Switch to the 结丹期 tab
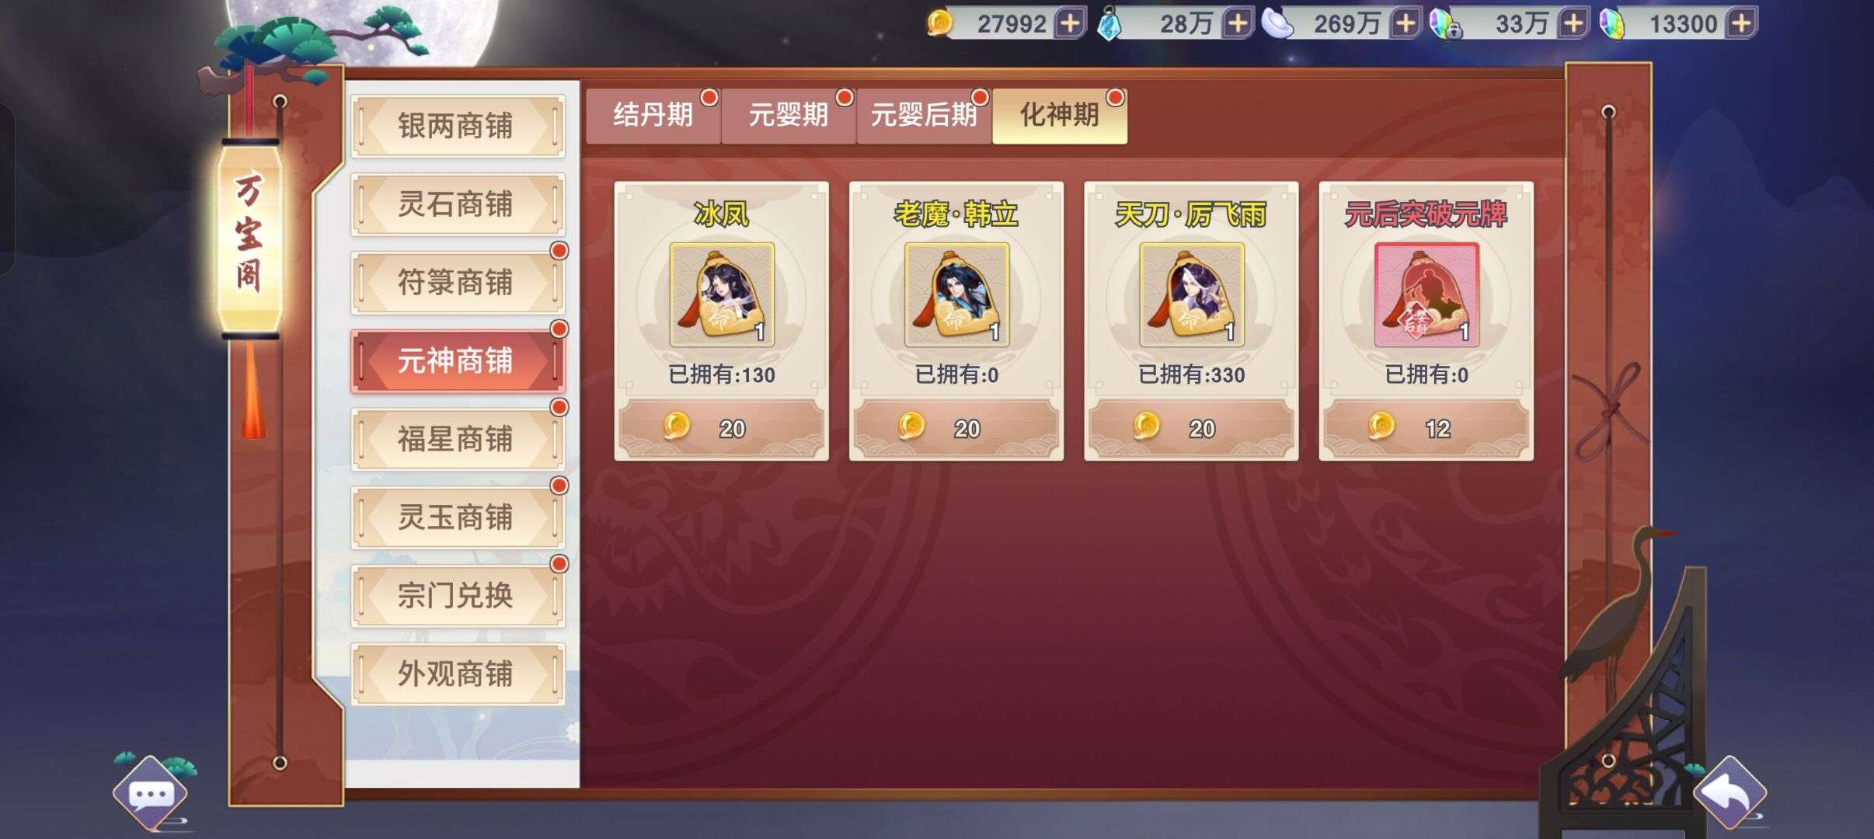The image size is (1874, 839). click(x=653, y=116)
